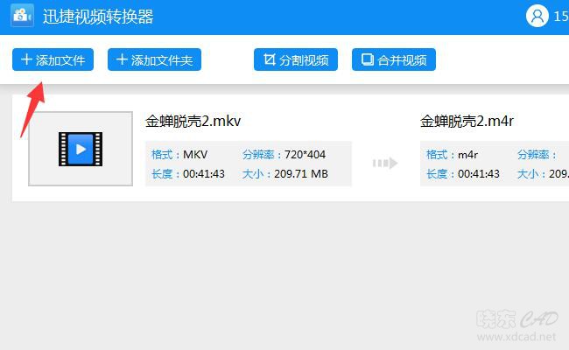569x350 pixels.
Task: Click the conversion arrow between file infos
Action: (385, 164)
